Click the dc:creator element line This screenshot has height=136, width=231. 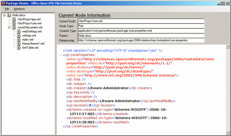coord(109,88)
